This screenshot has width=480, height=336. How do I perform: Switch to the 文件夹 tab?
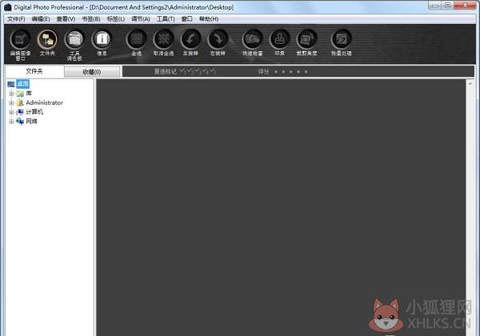(x=34, y=71)
